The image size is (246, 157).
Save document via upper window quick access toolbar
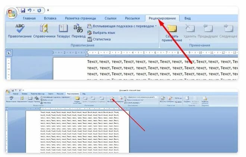[23, 10]
